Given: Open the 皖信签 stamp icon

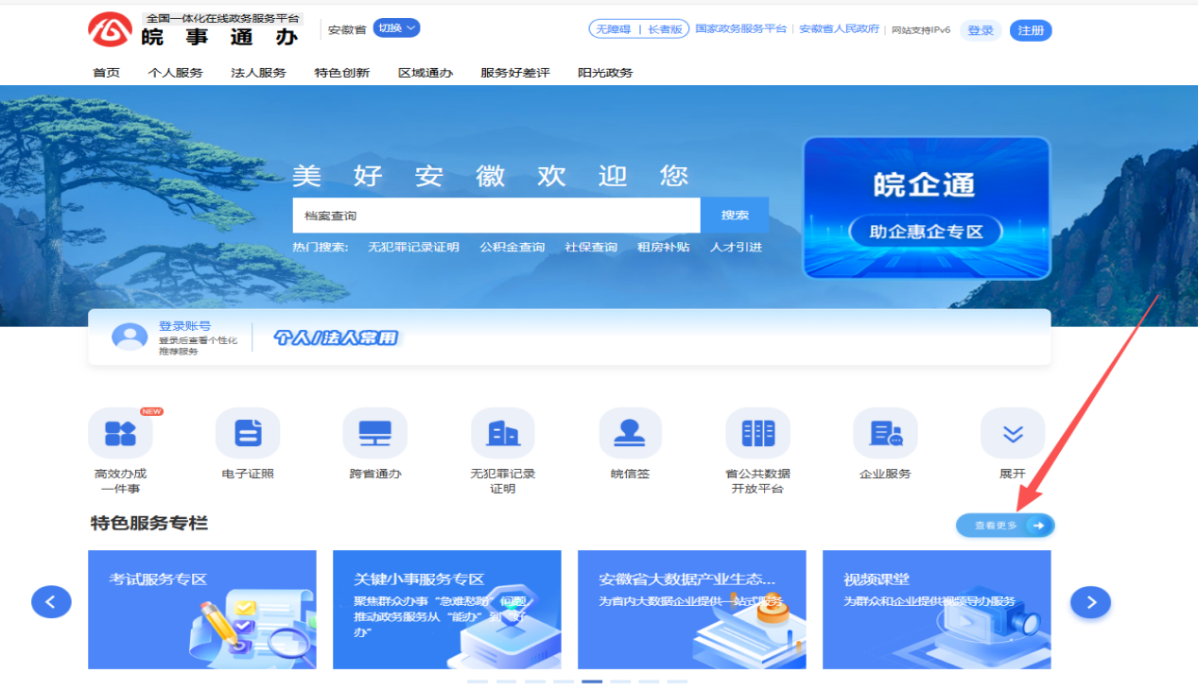Looking at the screenshot, I should pyautogui.click(x=631, y=434).
